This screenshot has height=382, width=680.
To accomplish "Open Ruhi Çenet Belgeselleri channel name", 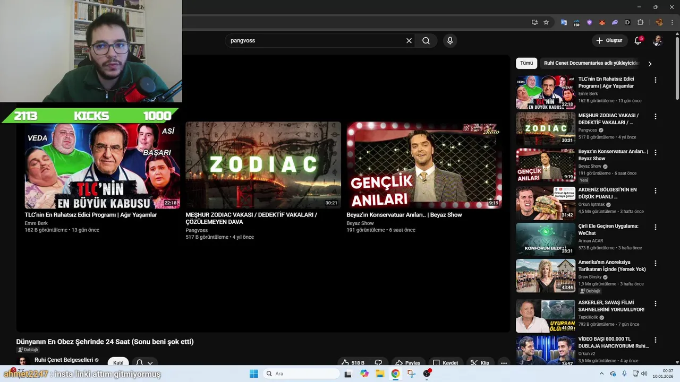I will coord(64,360).
